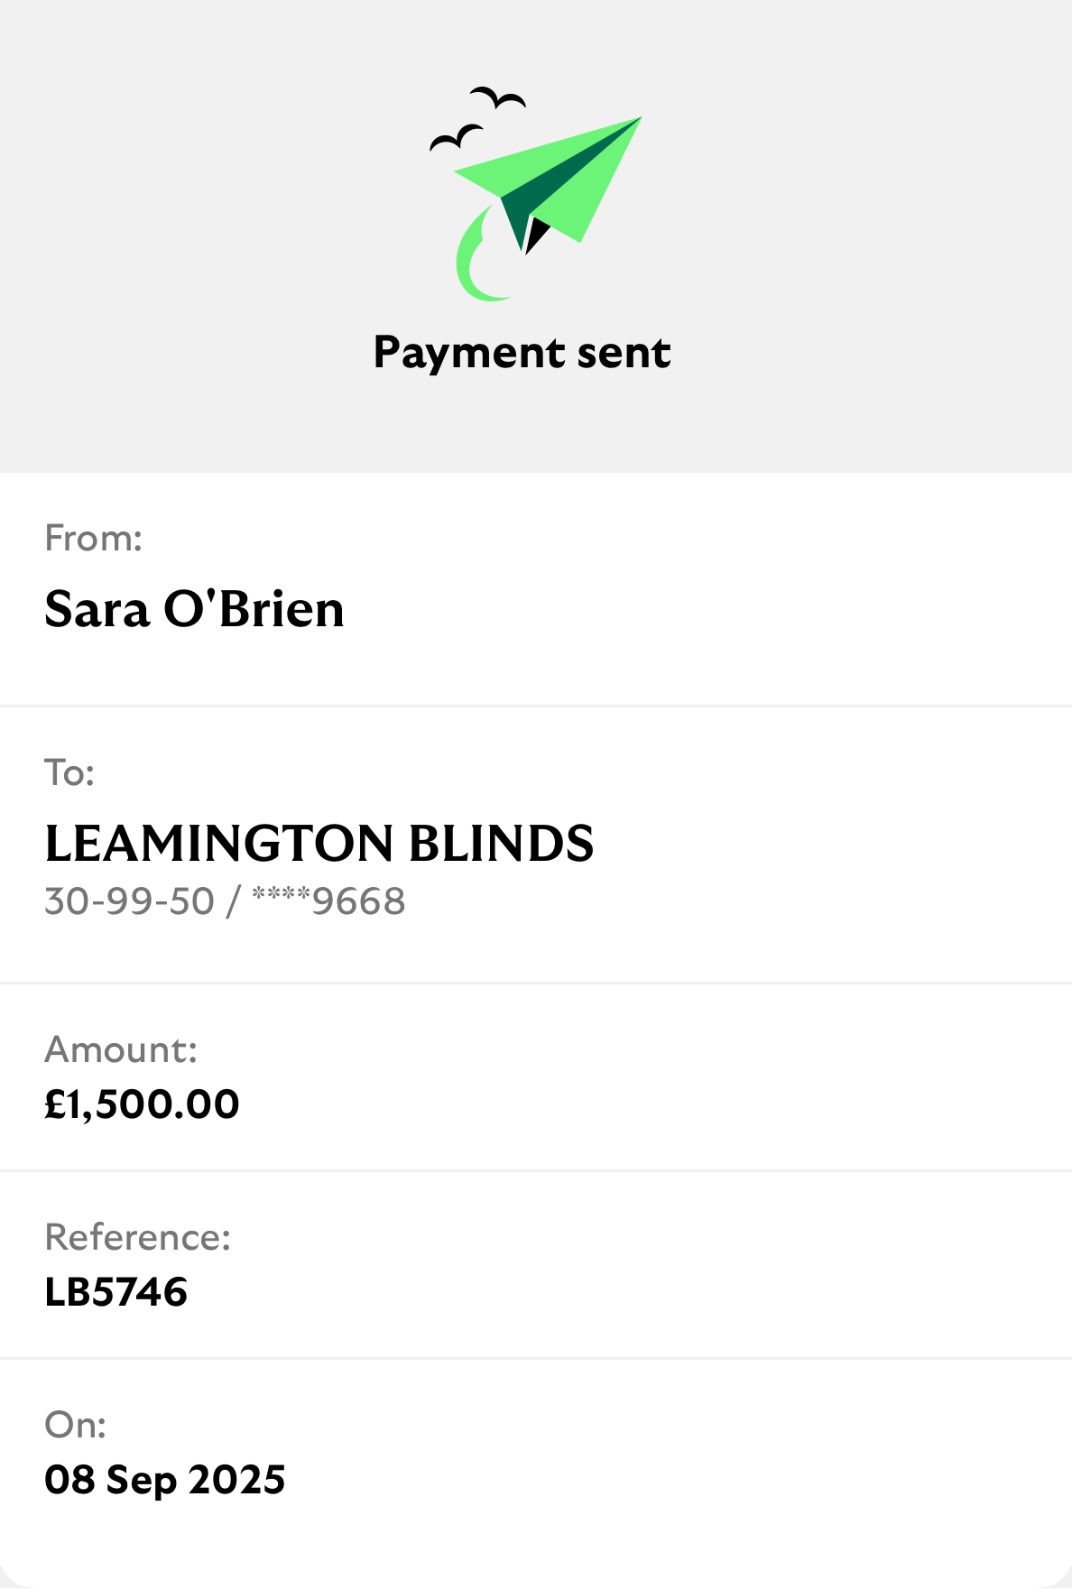Click the Amount: label
This screenshot has width=1072, height=1589.
[121, 1049]
